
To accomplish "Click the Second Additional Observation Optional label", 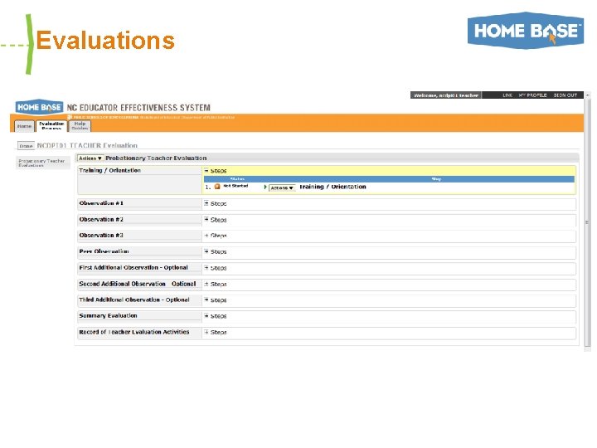I will point(138,284).
